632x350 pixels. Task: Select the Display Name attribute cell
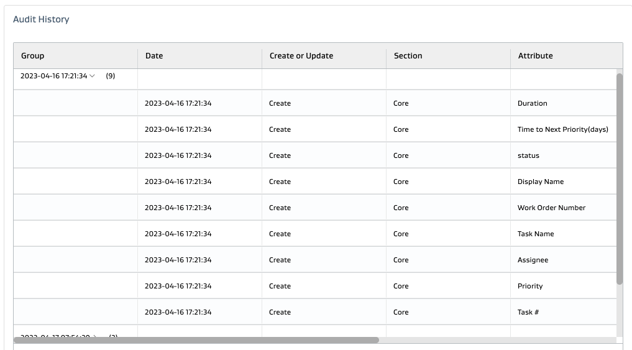tap(541, 182)
